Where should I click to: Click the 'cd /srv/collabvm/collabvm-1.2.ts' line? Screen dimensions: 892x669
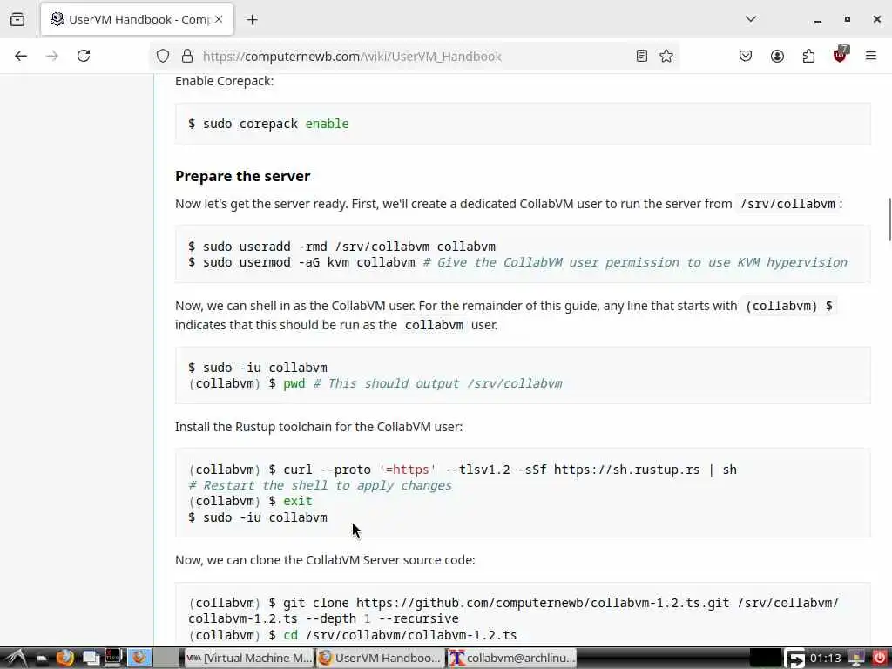pos(353,635)
